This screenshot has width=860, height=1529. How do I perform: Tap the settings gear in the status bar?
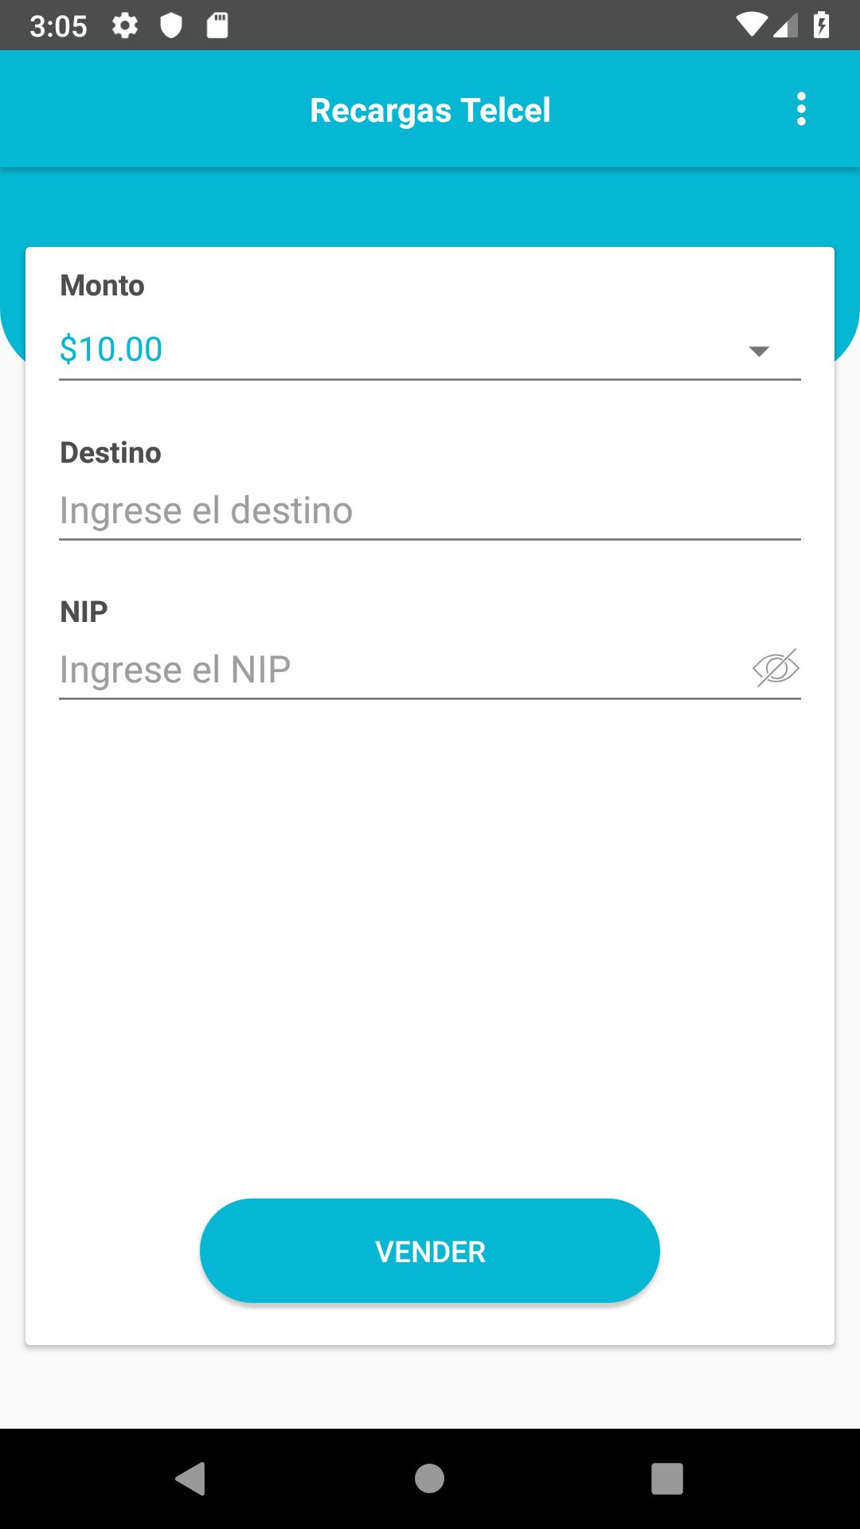(125, 25)
